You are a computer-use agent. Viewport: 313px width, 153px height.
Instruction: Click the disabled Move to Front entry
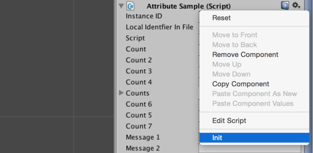point(254,35)
